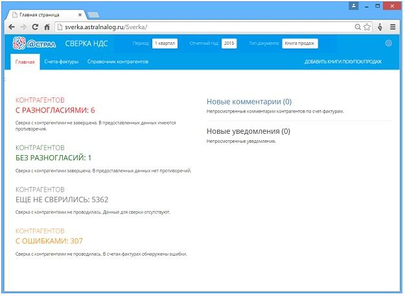
Task: Open the Период dropdown showing 1 квартал
Action: point(165,43)
